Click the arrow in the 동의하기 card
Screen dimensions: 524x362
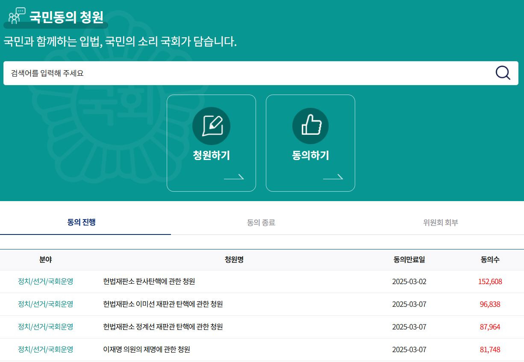(333, 177)
